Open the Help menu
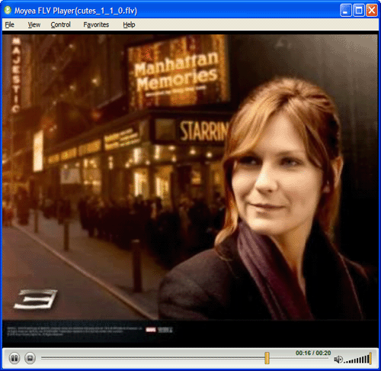This screenshot has height=371, width=381. point(129,24)
